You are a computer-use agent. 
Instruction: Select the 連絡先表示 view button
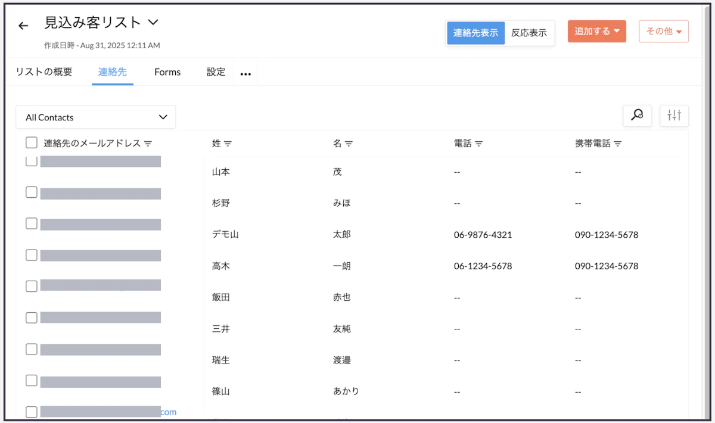475,33
